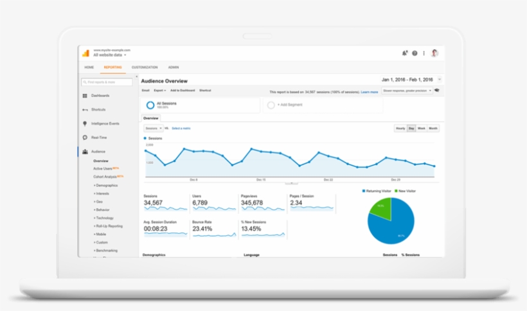Viewport: 527px width, 311px height.
Task: Select the Month chart granularity
Action: pyautogui.click(x=433, y=129)
